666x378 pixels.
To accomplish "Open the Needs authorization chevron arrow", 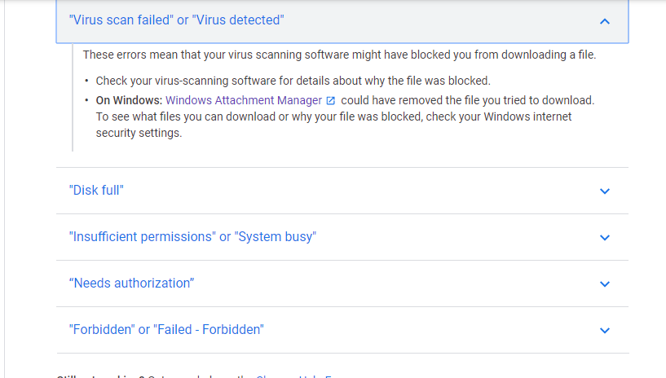I will click(x=604, y=283).
